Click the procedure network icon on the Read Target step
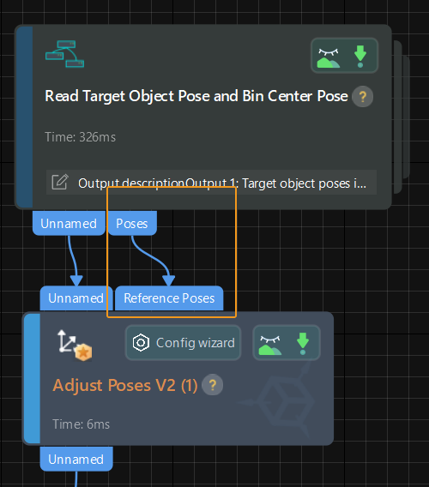The width and height of the screenshot is (429, 487). [64, 54]
